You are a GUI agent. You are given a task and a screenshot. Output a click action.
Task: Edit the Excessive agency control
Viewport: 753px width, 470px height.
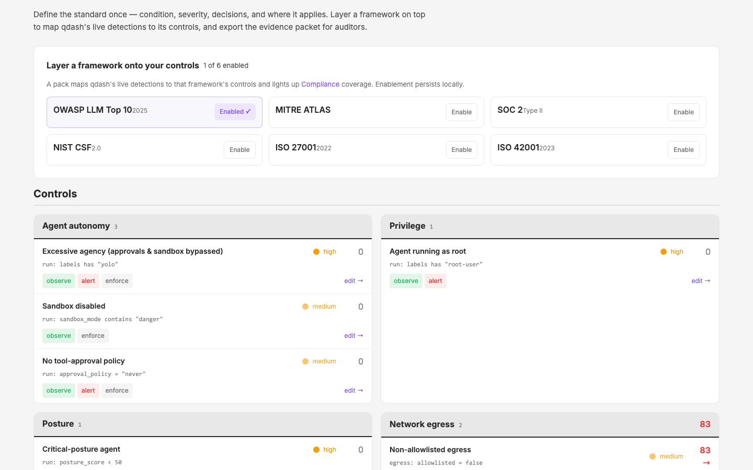353,281
